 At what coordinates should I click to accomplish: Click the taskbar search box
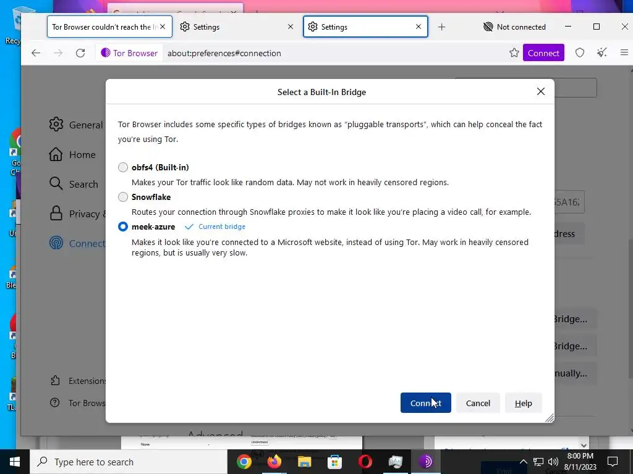pyautogui.click(x=129, y=462)
